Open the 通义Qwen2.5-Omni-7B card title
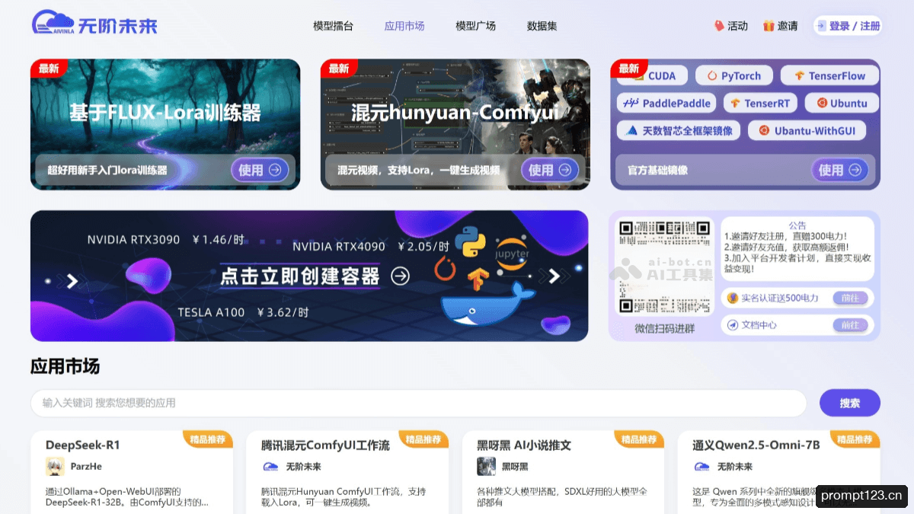Screen dimensions: 914x514 756,445
